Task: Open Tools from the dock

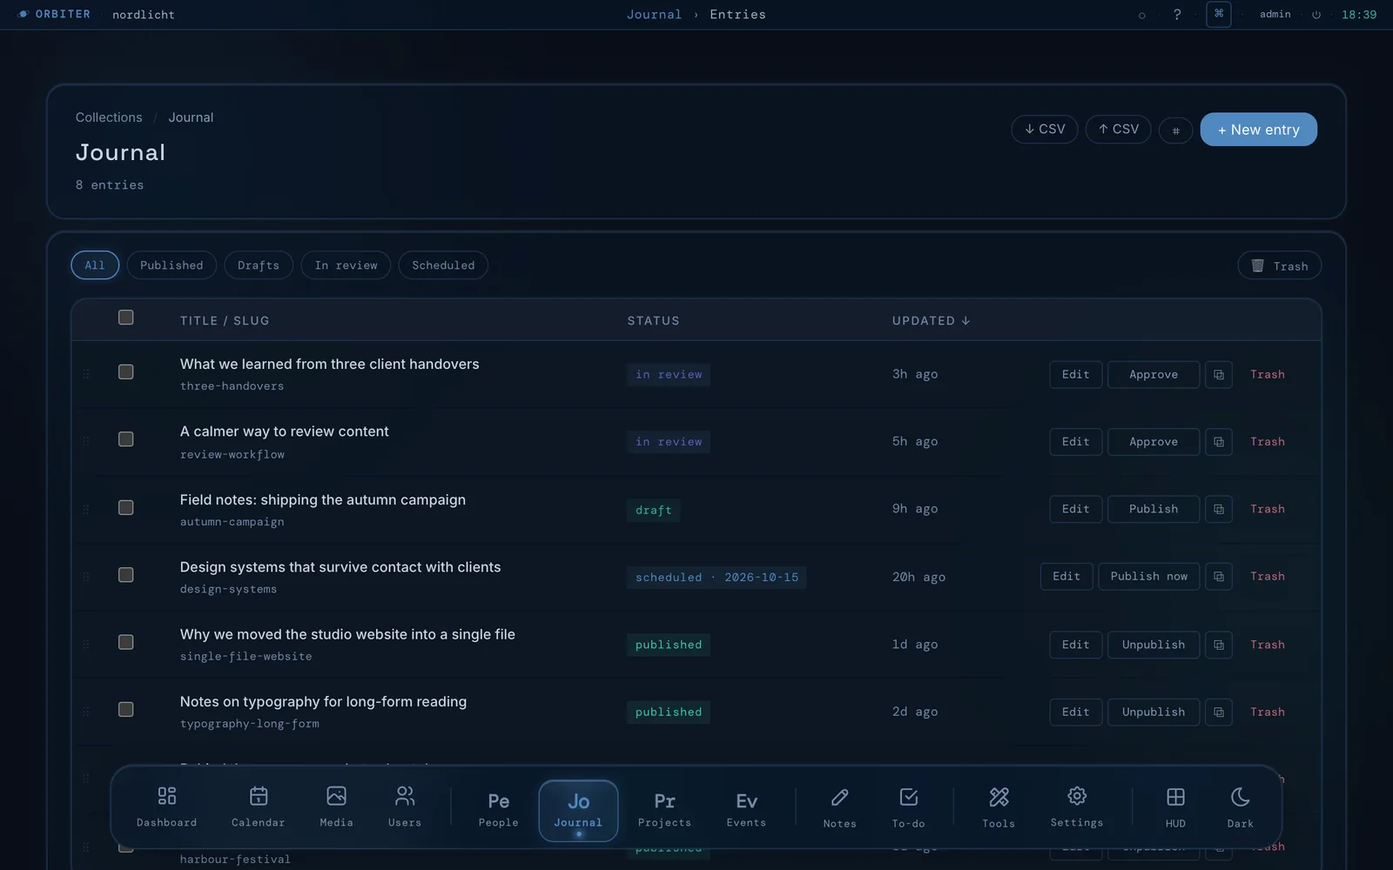Action: 999,809
